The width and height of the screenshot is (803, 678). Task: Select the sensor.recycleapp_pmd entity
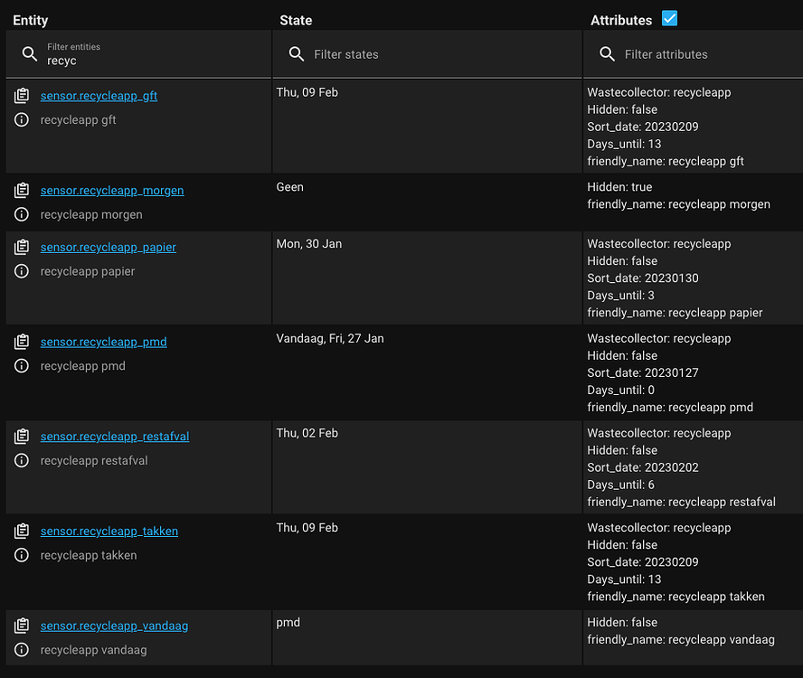(103, 342)
